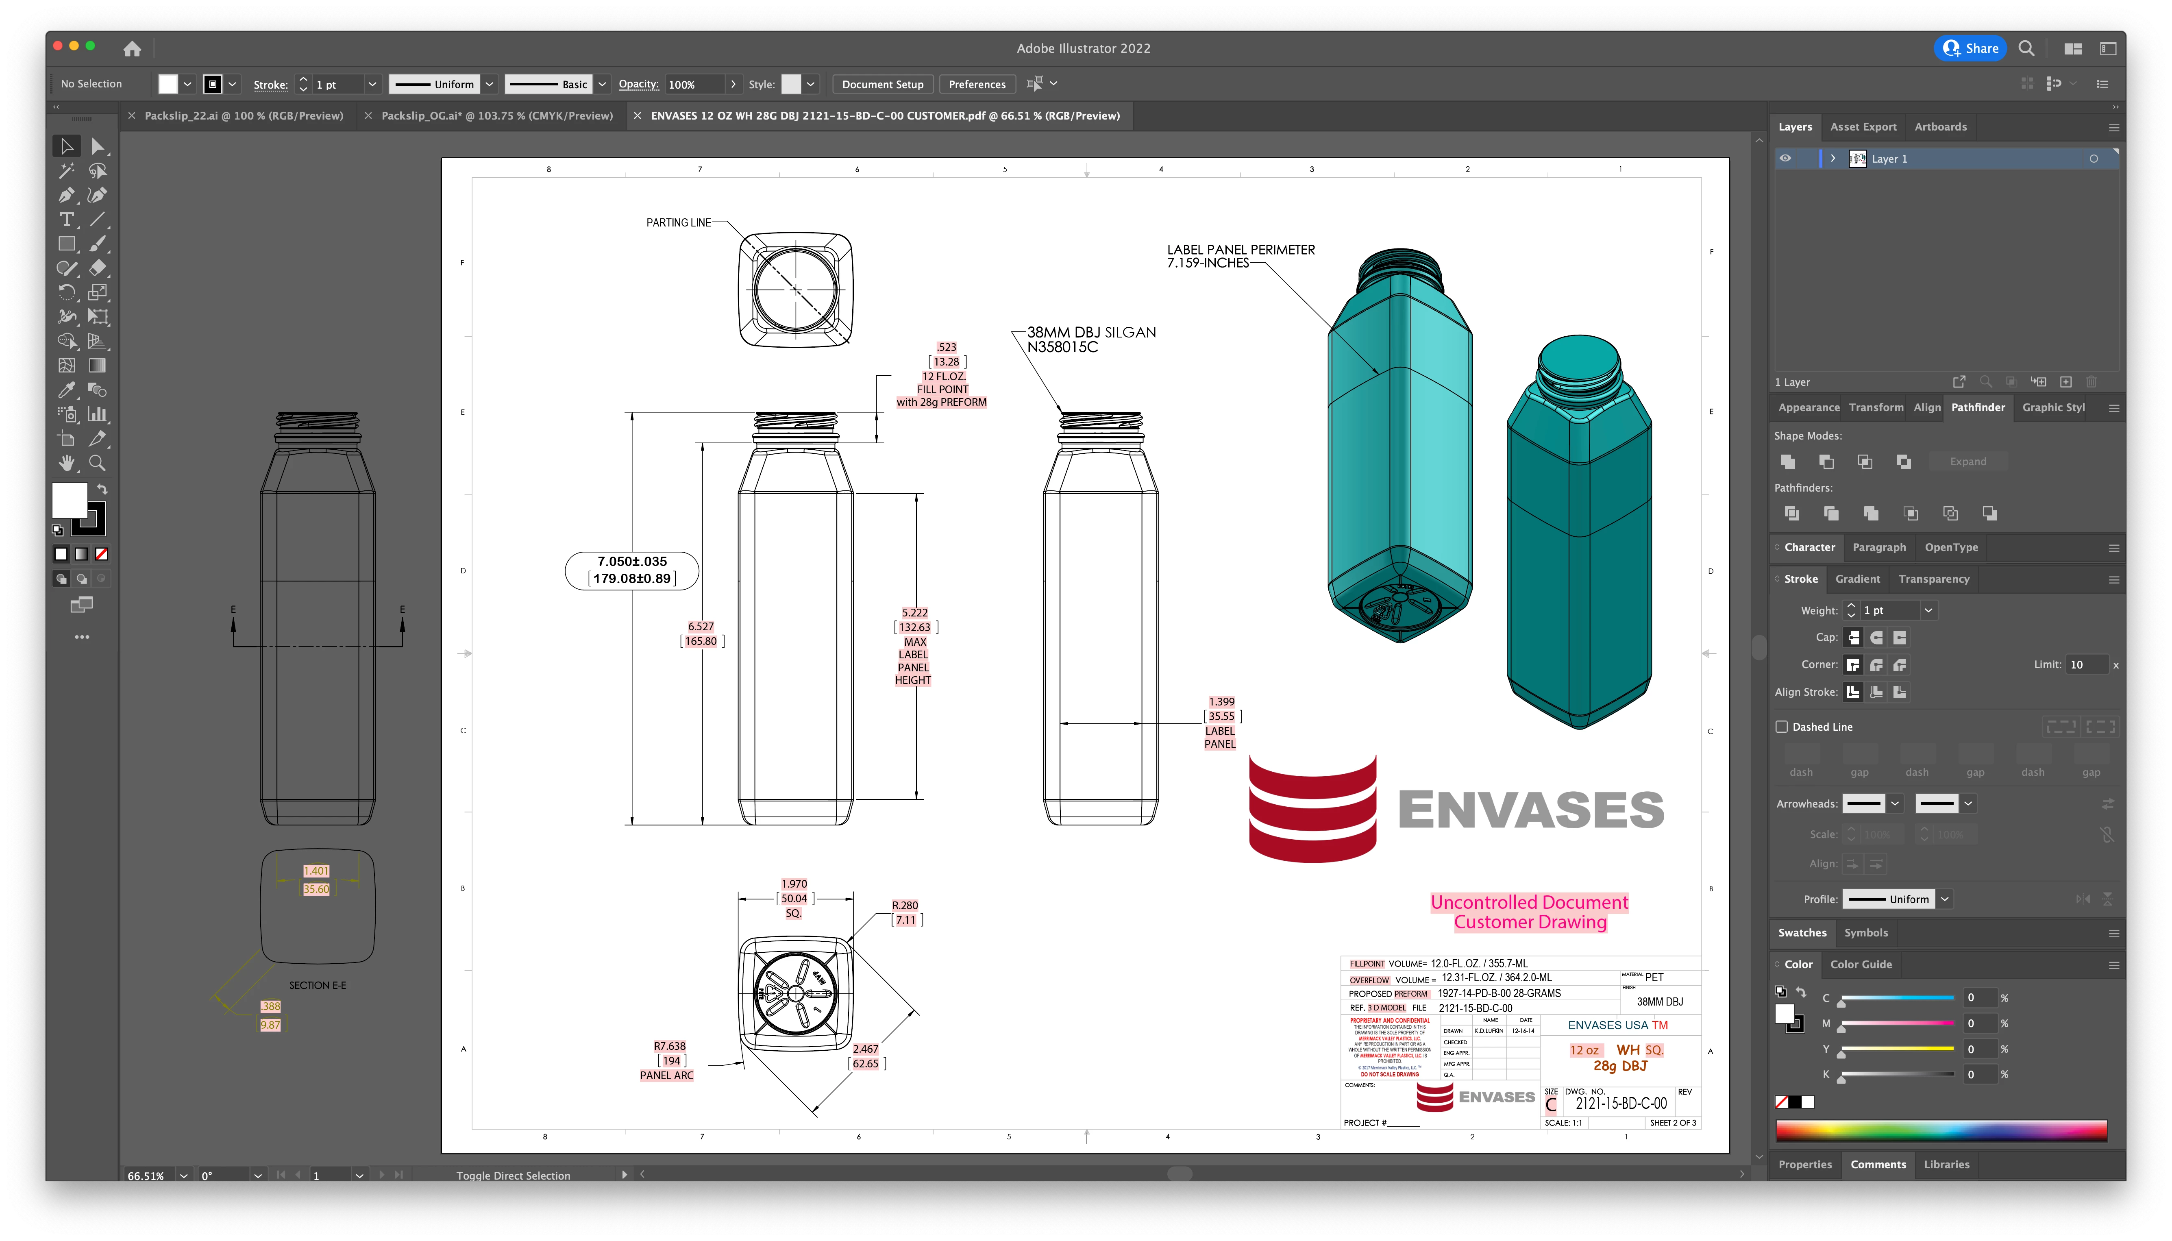The width and height of the screenshot is (2172, 1241).
Task: Select the Type tool
Action: 66,220
